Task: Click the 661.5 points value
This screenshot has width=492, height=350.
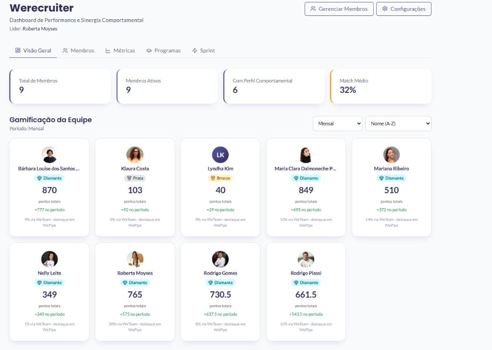Action: 306,294
